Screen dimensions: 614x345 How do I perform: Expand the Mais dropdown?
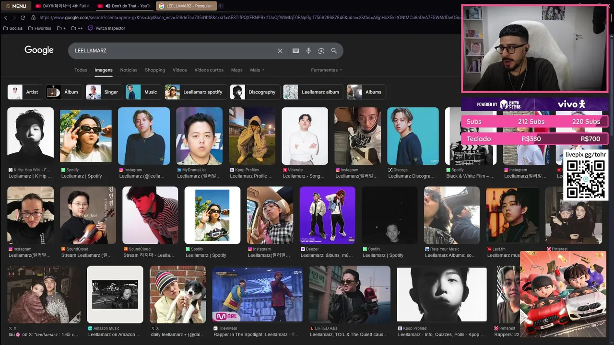257,70
